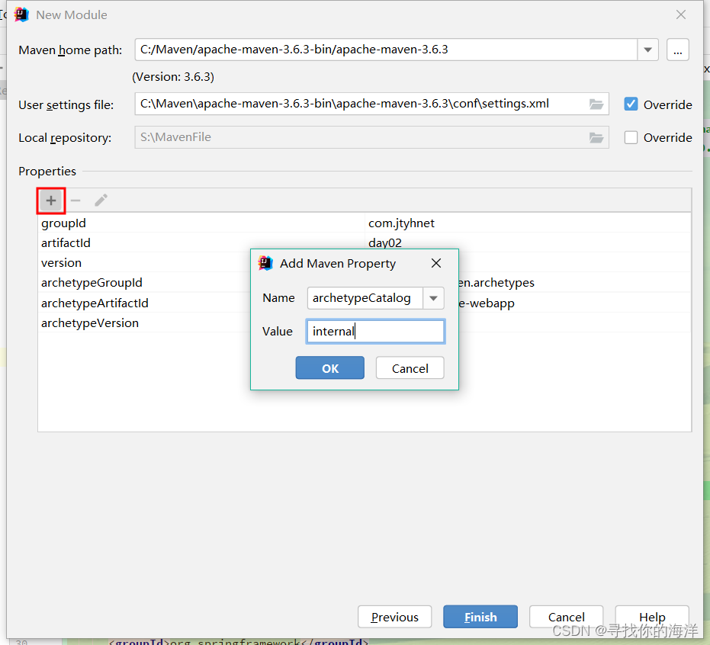This screenshot has width=710, height=645.
Task: Click the day02 value cell
Action: tap(528, 242)
